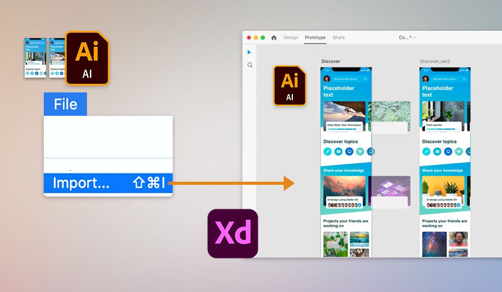The image size is (502, 292).
Task: Tap airplane topic icon in Discover_ver2 artboard
Action: 459,152
